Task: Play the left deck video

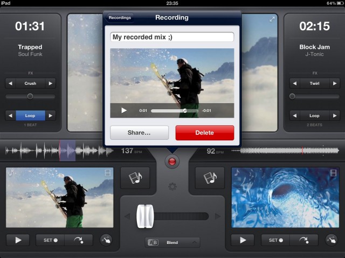Action: coord(18,240)
